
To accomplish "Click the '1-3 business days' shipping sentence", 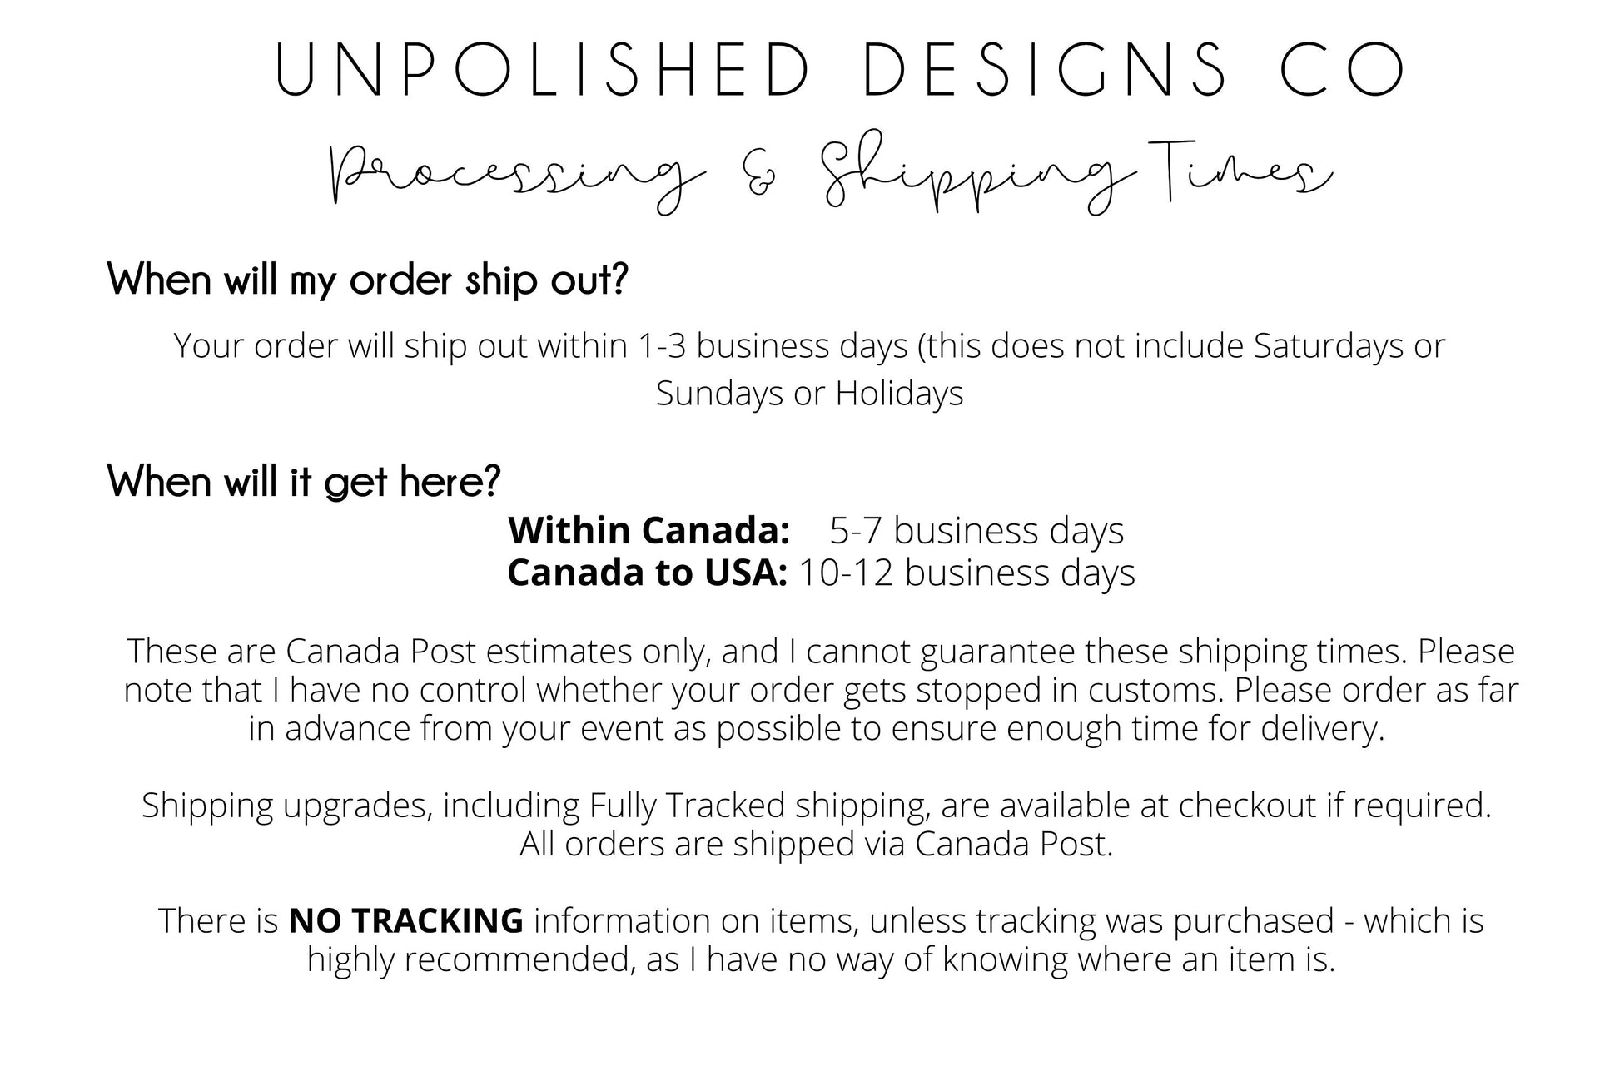I will point(809,346).
